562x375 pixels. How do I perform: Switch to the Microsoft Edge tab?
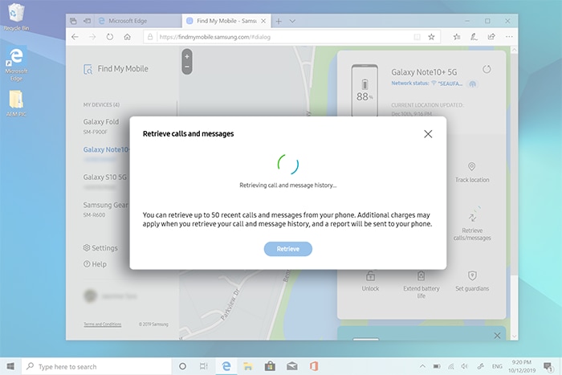click(x=138, y=21)
